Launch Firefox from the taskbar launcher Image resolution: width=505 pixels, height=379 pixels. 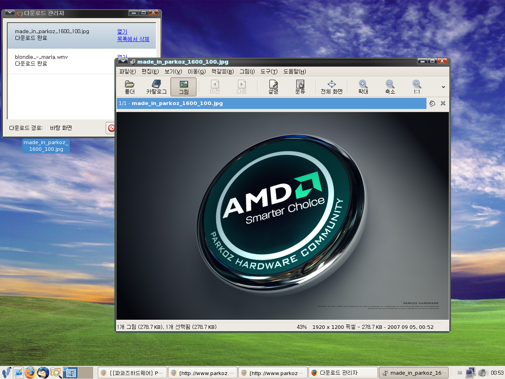(x=30, y=372)
